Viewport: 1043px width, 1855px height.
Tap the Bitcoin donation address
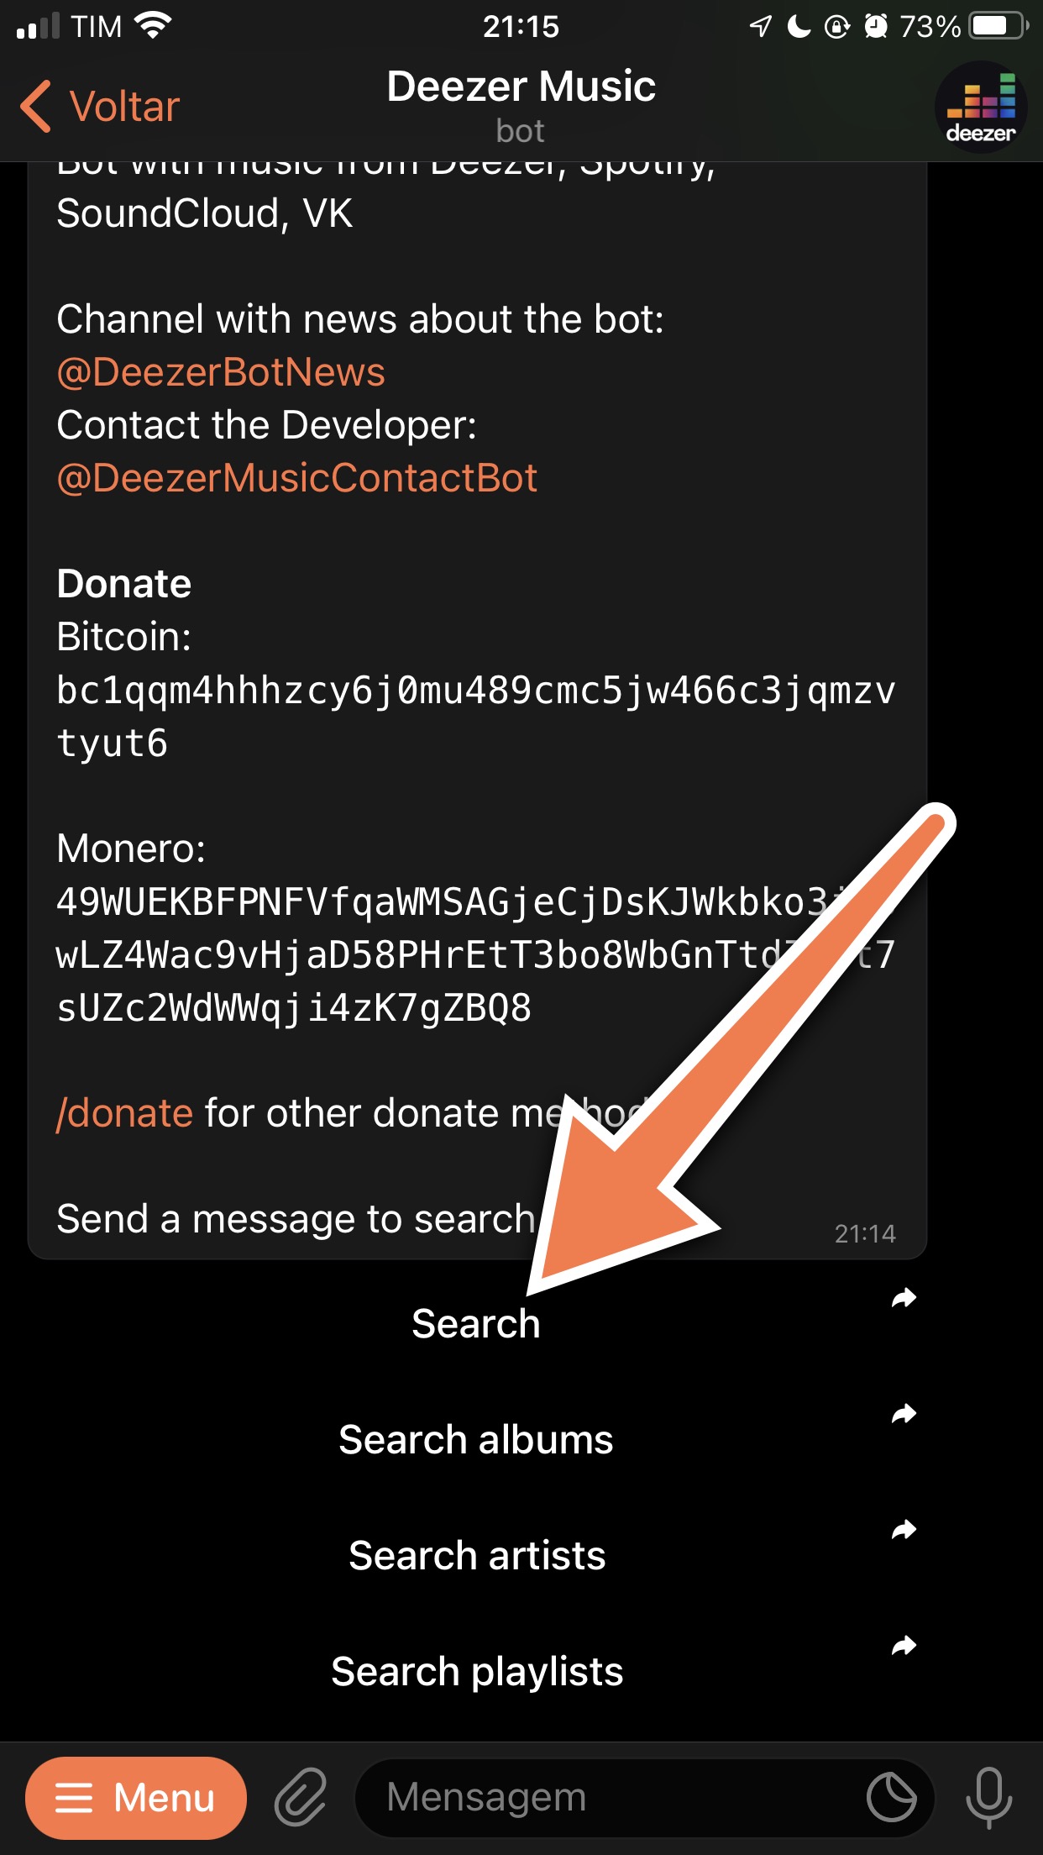pyautogui.click(x=476, y=717)
